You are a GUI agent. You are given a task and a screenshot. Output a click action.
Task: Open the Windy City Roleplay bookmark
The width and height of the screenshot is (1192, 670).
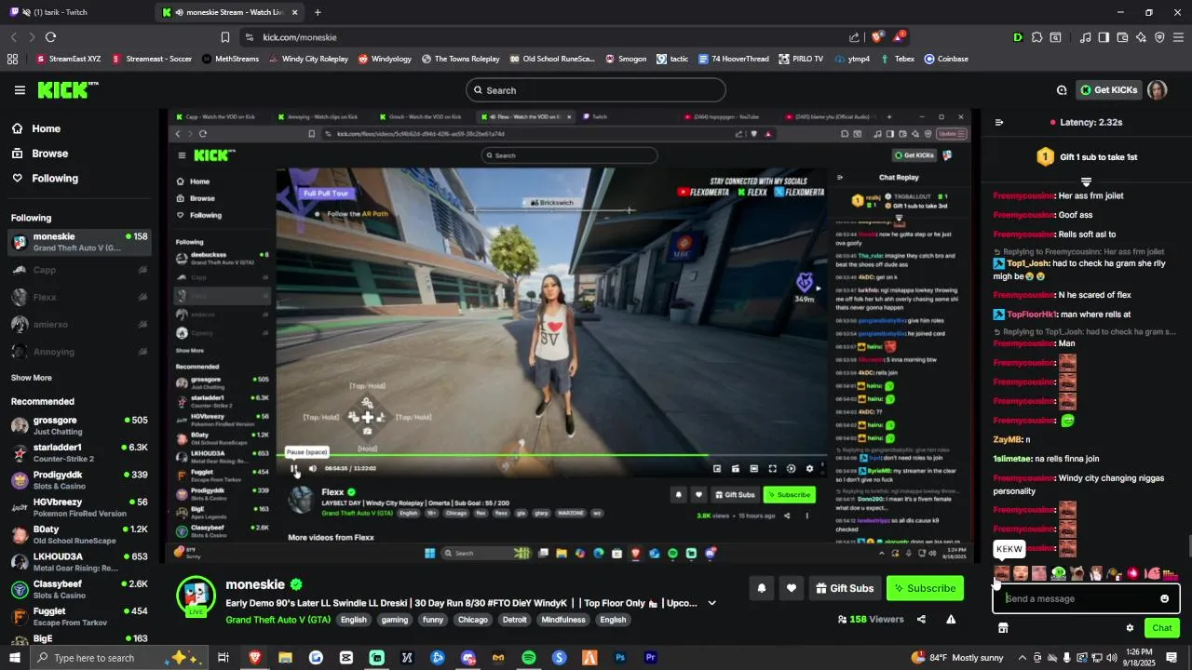[x=307, y=59]
